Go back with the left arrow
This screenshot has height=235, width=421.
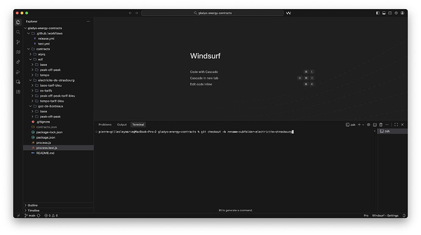point(130,13)
